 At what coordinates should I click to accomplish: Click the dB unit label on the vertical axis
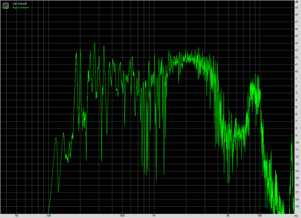pyautogui.click(x=296, y=3)
